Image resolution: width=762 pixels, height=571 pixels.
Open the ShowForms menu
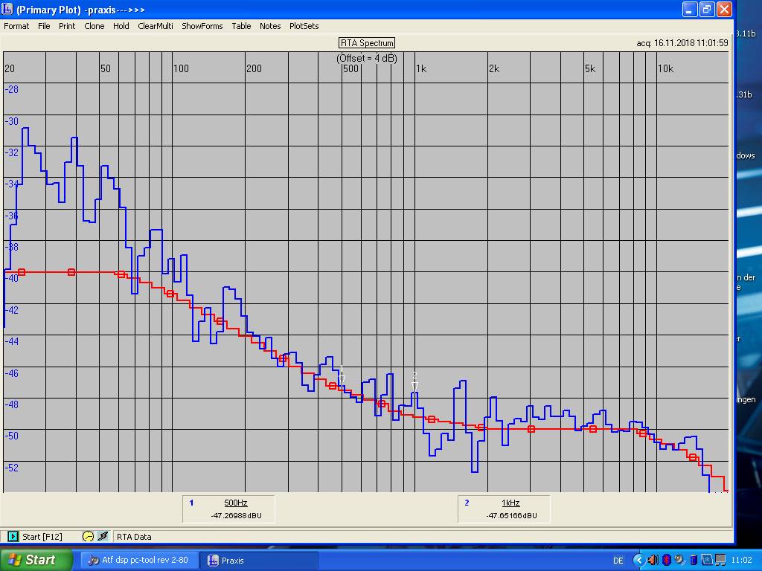(202, 26)
